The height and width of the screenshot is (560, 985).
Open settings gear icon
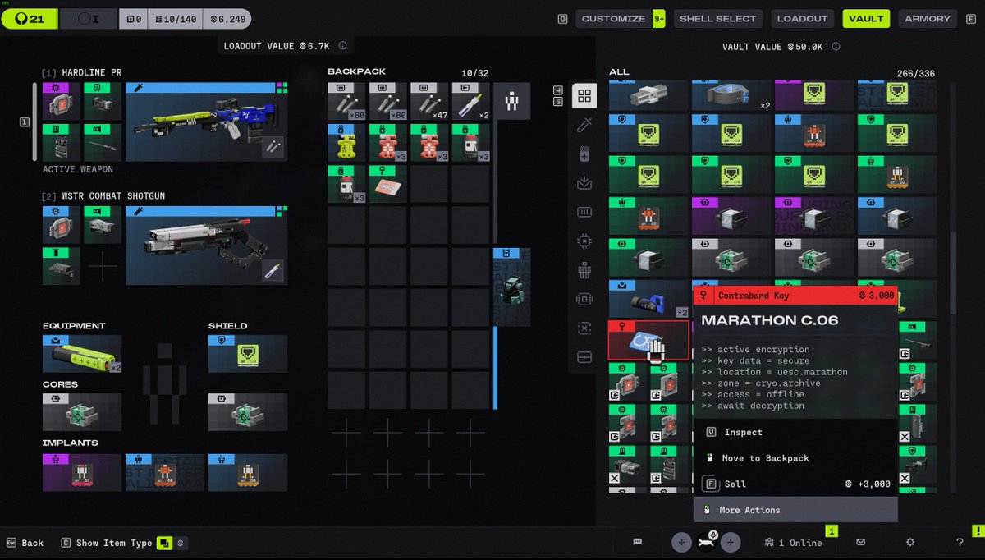tap(909, 542)
